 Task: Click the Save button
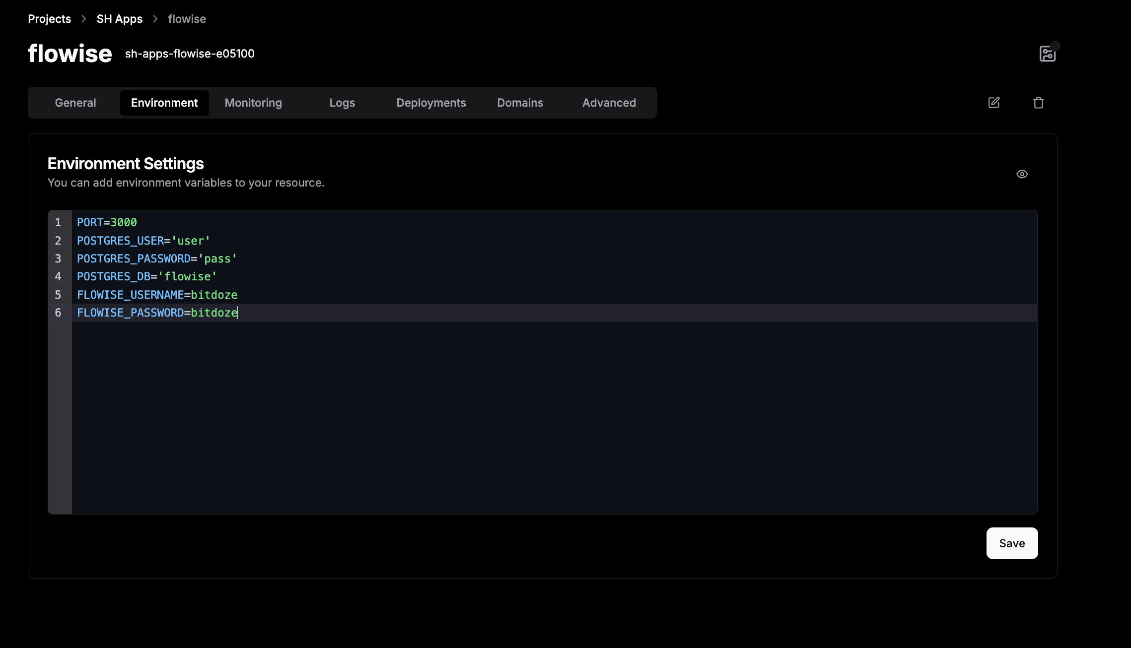[1012, 543]
